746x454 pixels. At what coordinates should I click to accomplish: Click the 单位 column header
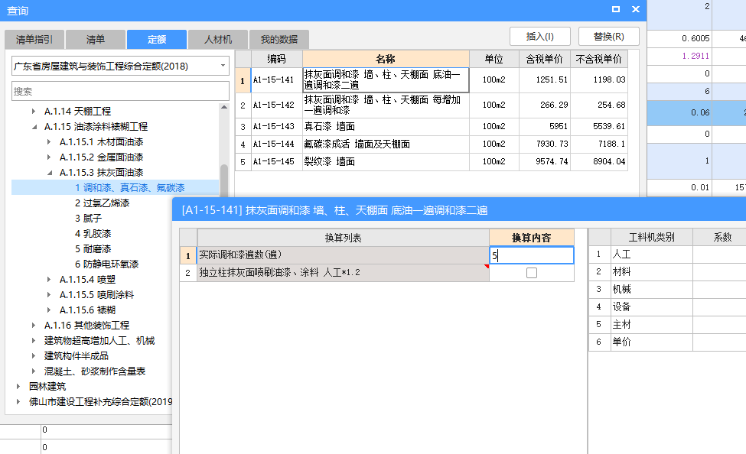click(x=494, y=59)
